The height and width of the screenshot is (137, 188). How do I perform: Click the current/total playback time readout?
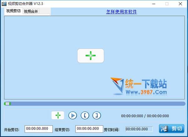145,116
